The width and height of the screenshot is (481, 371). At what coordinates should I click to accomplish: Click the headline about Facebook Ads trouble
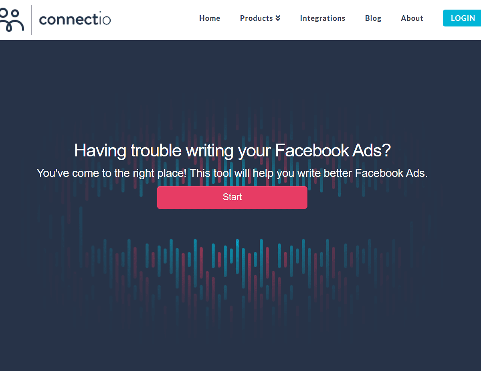coord(232,150)
